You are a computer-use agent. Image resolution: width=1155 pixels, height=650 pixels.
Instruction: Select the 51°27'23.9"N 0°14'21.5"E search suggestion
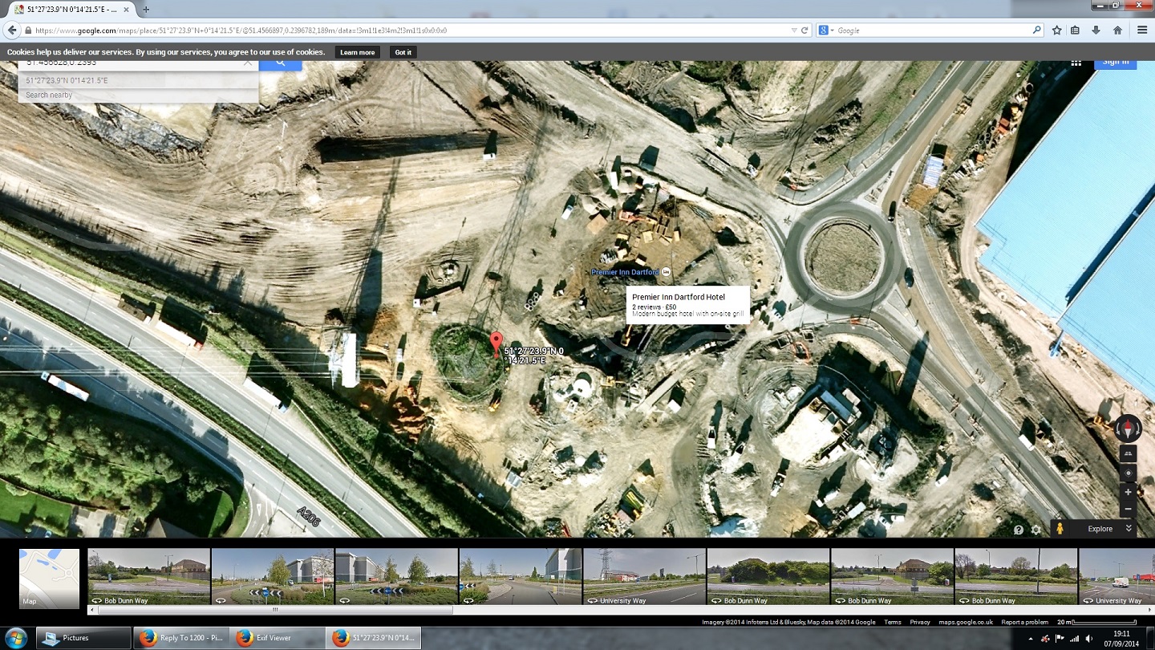coord(139,80)
